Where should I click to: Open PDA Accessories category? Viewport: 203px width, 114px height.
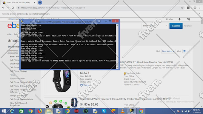click(x=17, y=78)
